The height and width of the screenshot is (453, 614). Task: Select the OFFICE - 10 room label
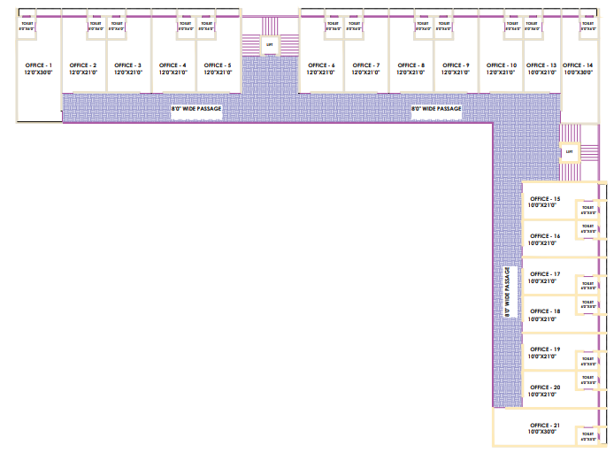(502, 69)
